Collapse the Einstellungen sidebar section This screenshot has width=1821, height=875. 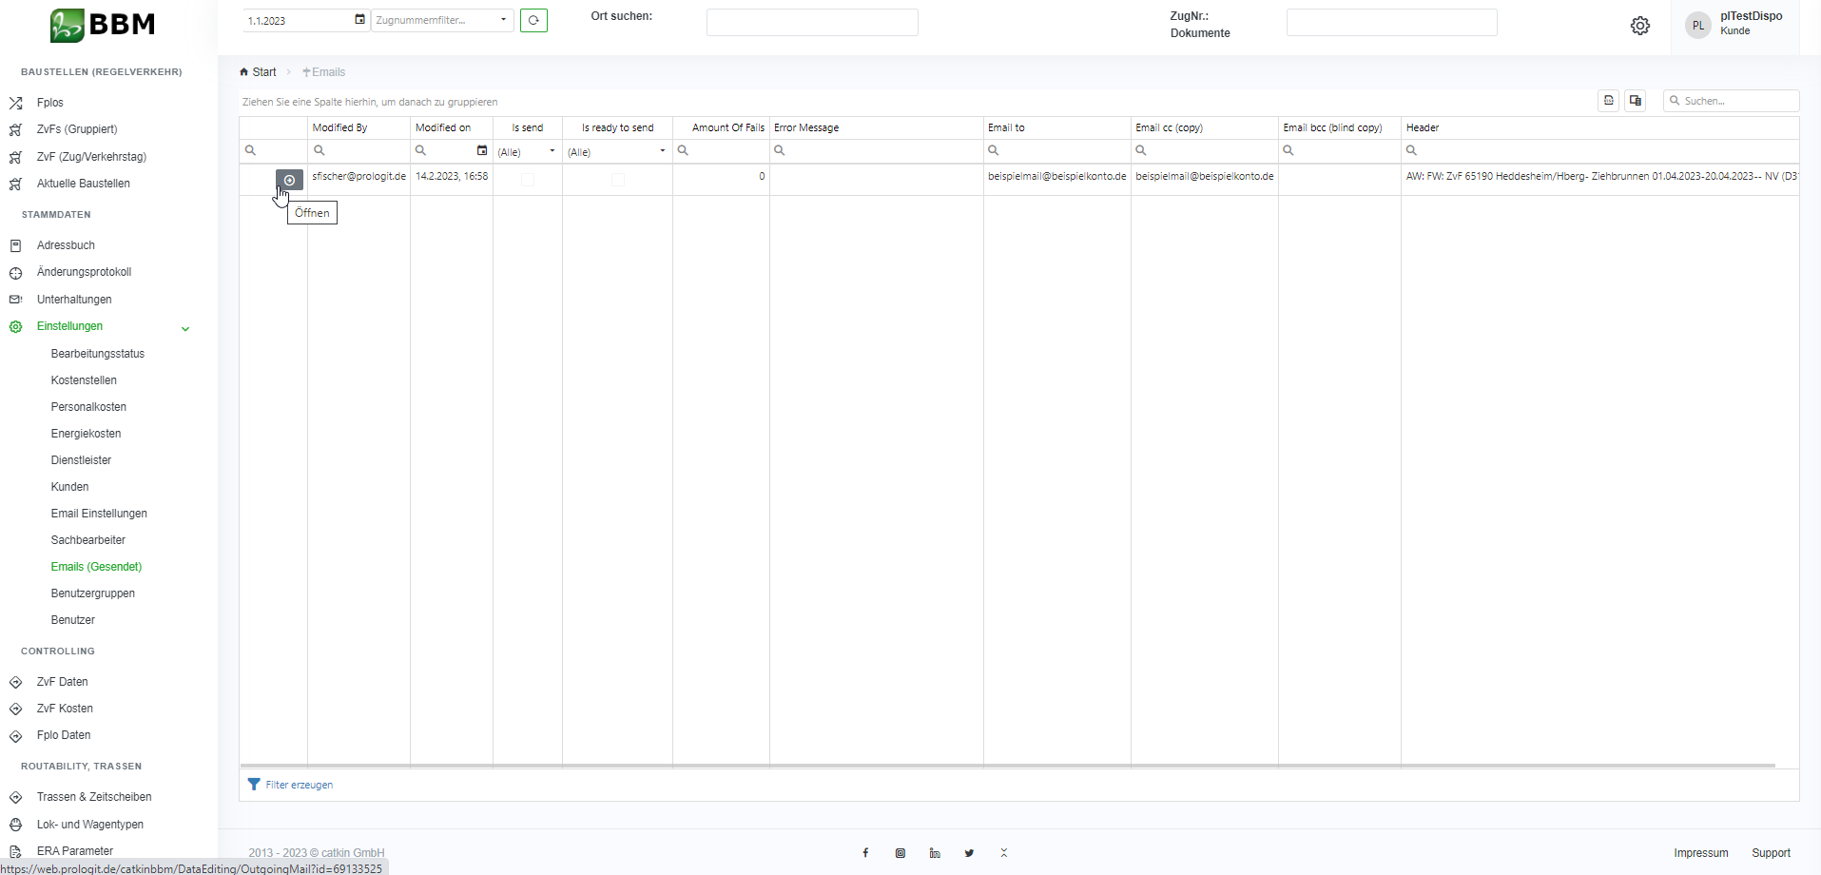coord(185,328)
